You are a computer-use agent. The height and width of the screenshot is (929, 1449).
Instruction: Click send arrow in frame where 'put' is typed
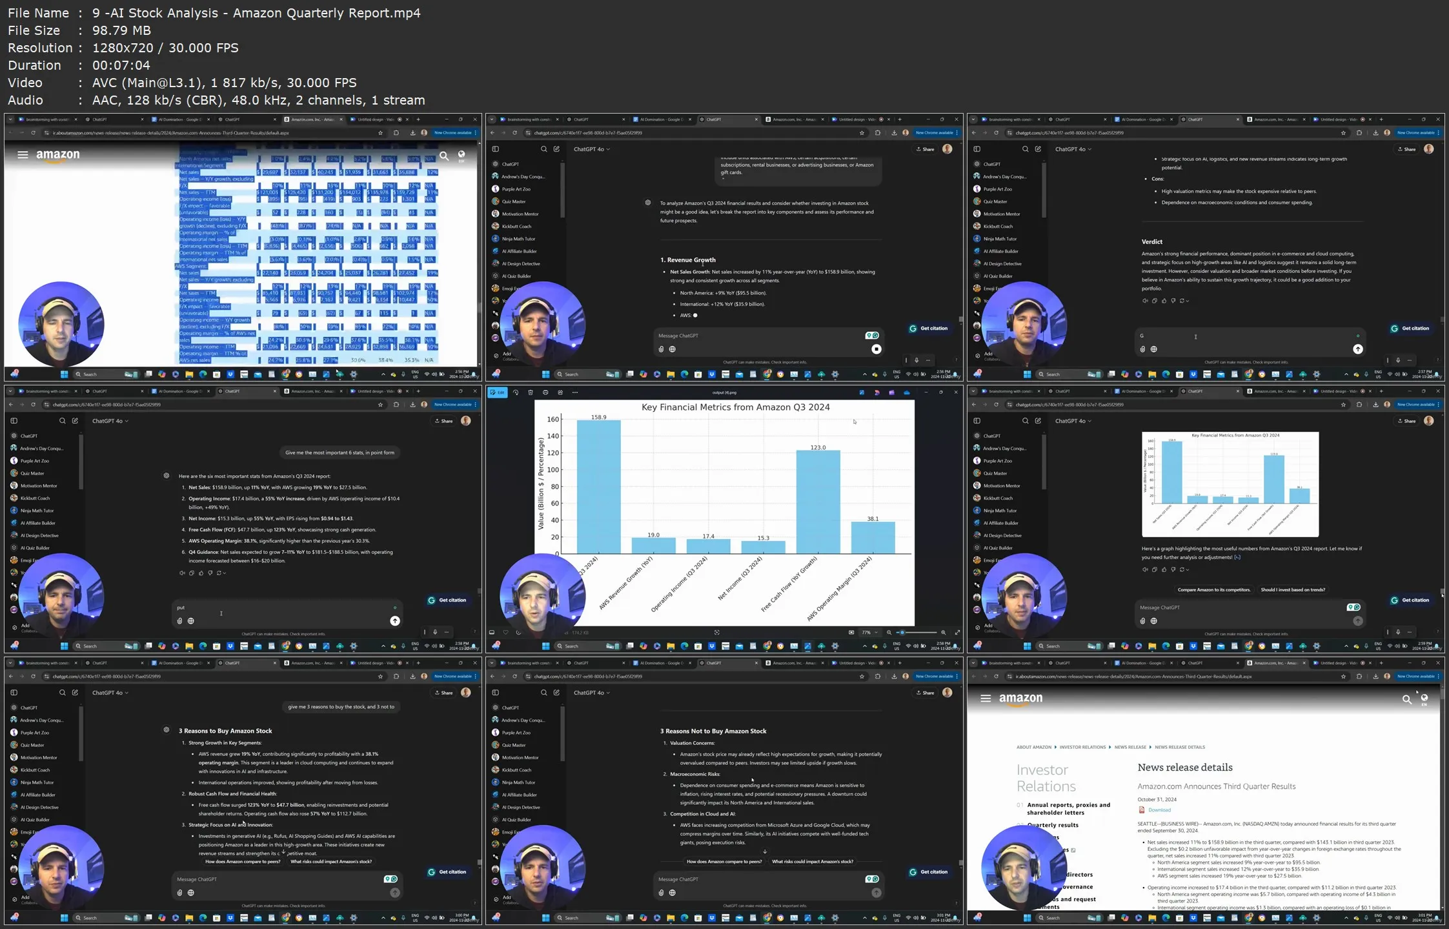tap(395, 621)
